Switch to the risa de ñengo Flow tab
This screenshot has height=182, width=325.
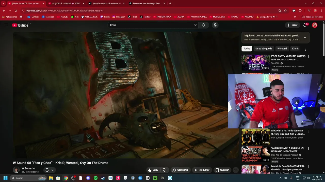tap(147, 4)
